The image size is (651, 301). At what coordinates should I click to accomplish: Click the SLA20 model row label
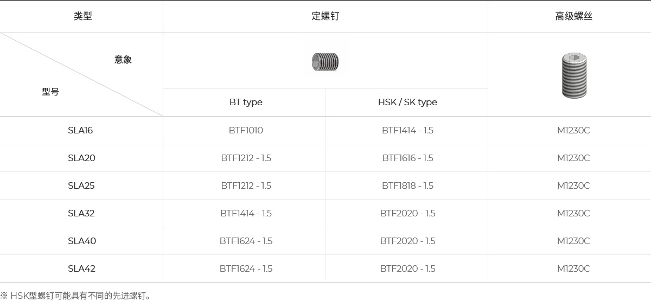(x=81, y=158)
